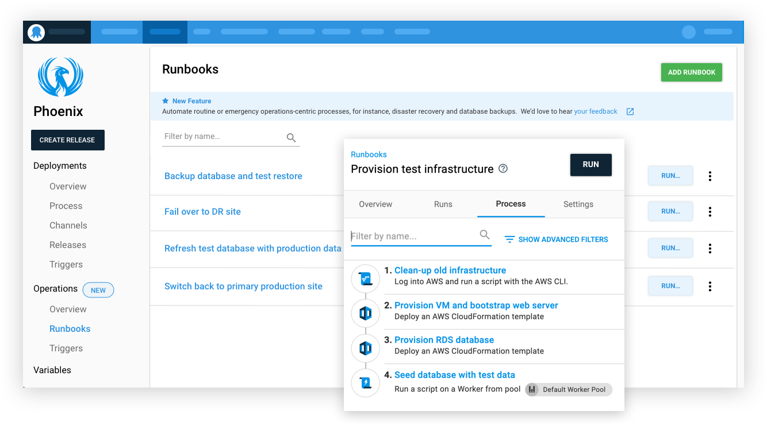767x426 pixels.
Task: Click the AWS CLI script step icon
Action: (366, 279)
